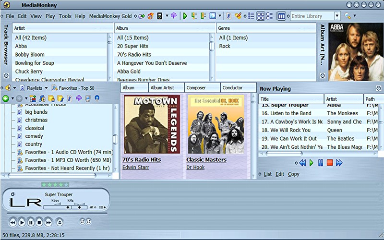Click the star rating bar above the player
Image resolution: width=384 pixels, height=240 pixels.
tap(55, 184)
